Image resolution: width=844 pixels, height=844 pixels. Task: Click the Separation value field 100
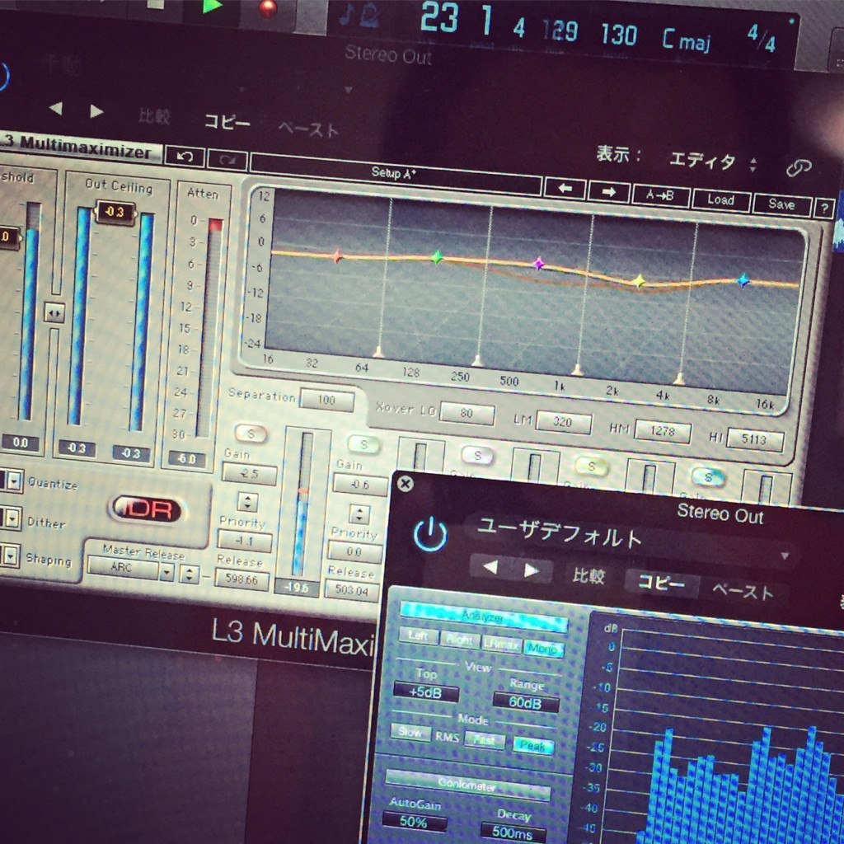326,400
